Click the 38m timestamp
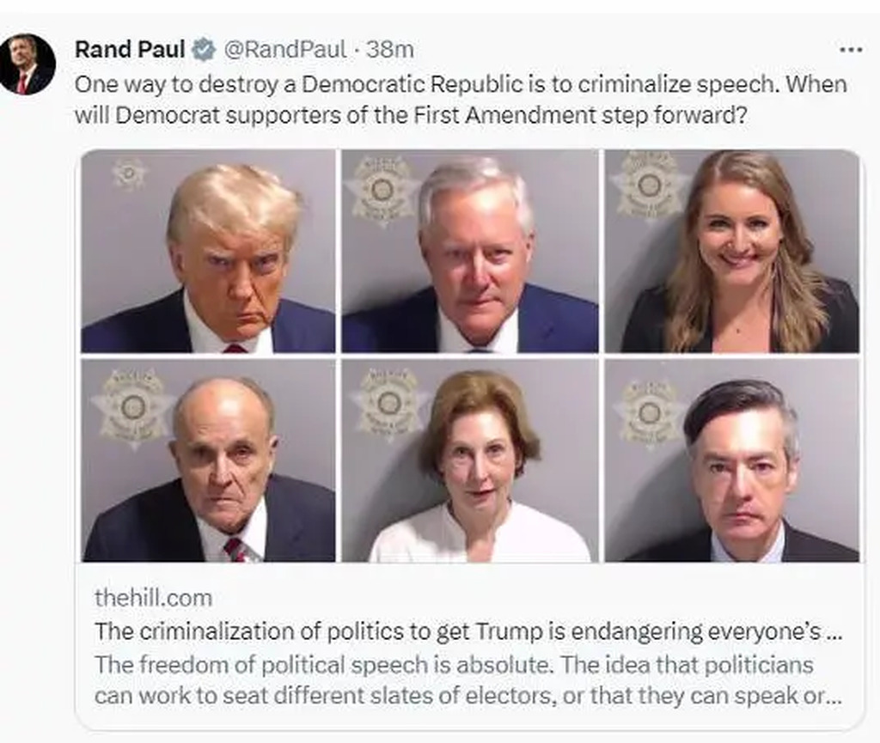Image resolution: width=880 pixels, height=743 pixels. (390, 49)
